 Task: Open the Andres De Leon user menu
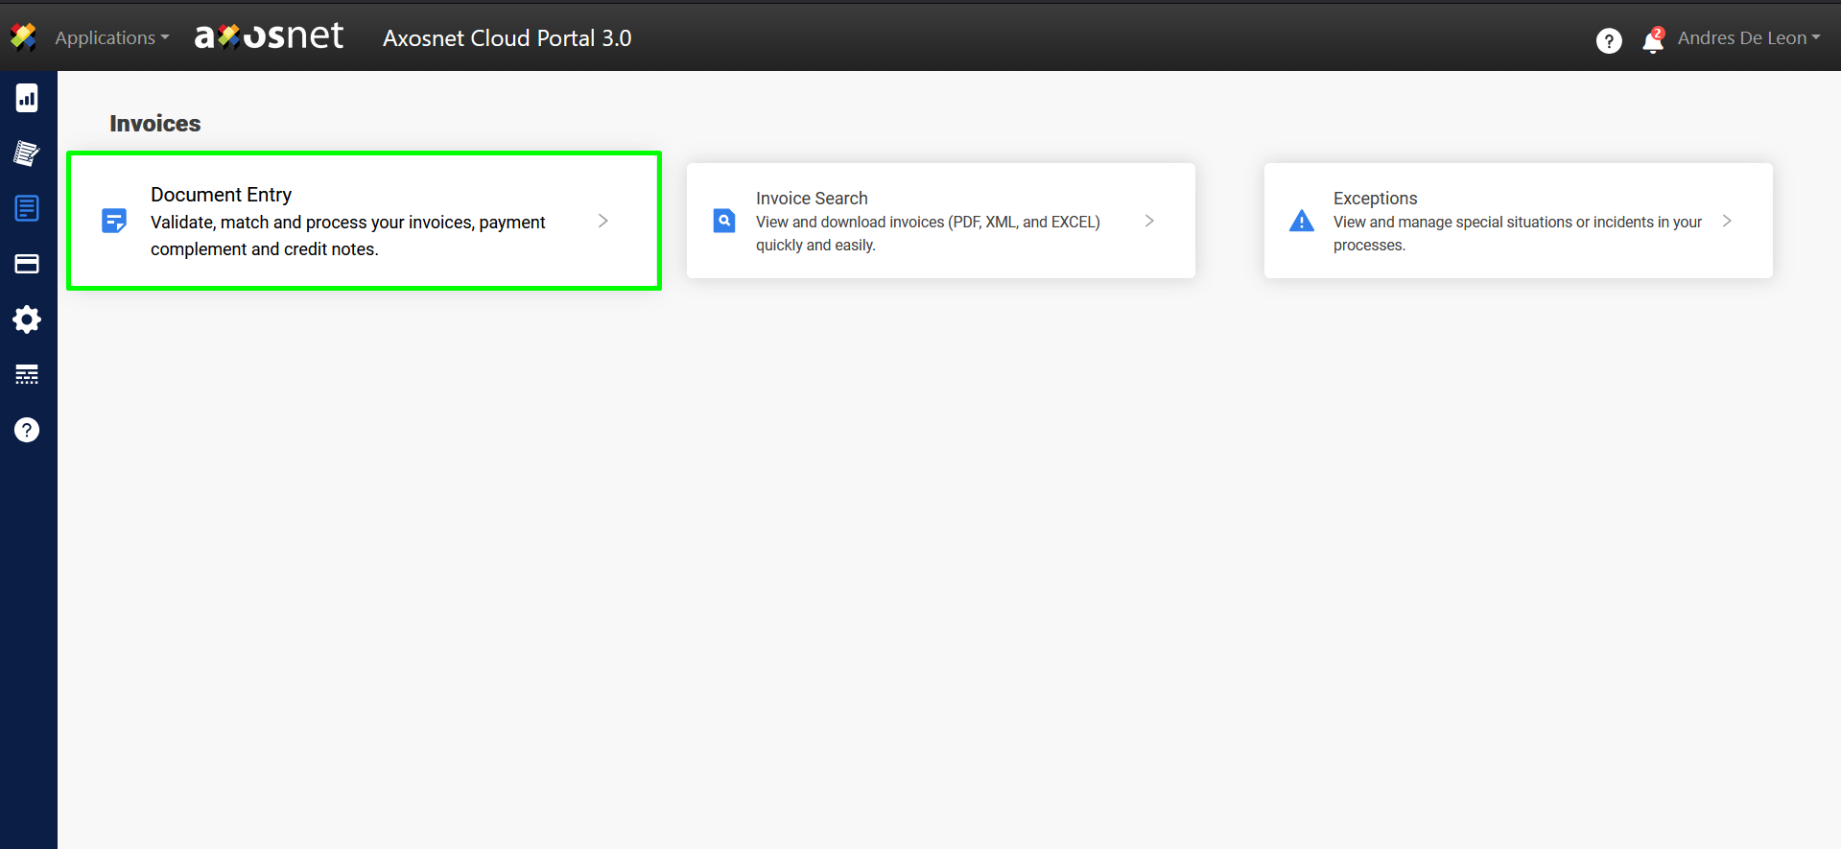(x=1748, y=38)
